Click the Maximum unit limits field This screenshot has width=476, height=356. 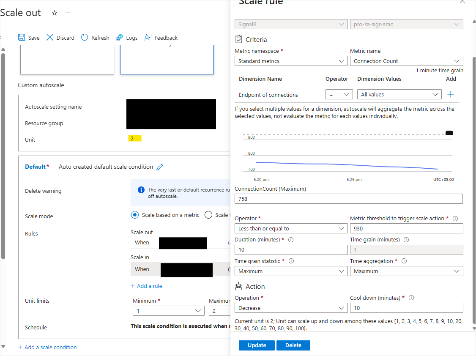(219, 311)
